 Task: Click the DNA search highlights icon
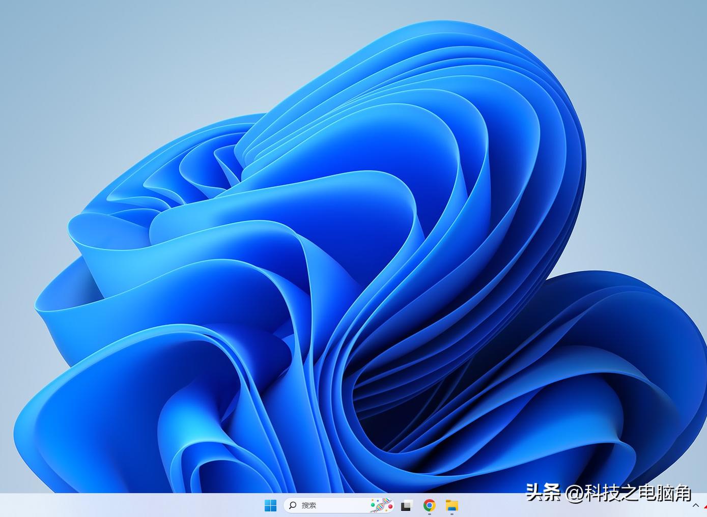(x=381, y=505)
